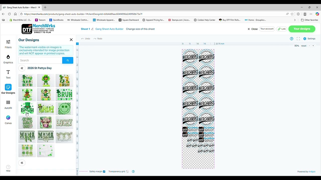Zoom out with the minus button
Screen dimensions: 321x180
(x=309, y=46)
